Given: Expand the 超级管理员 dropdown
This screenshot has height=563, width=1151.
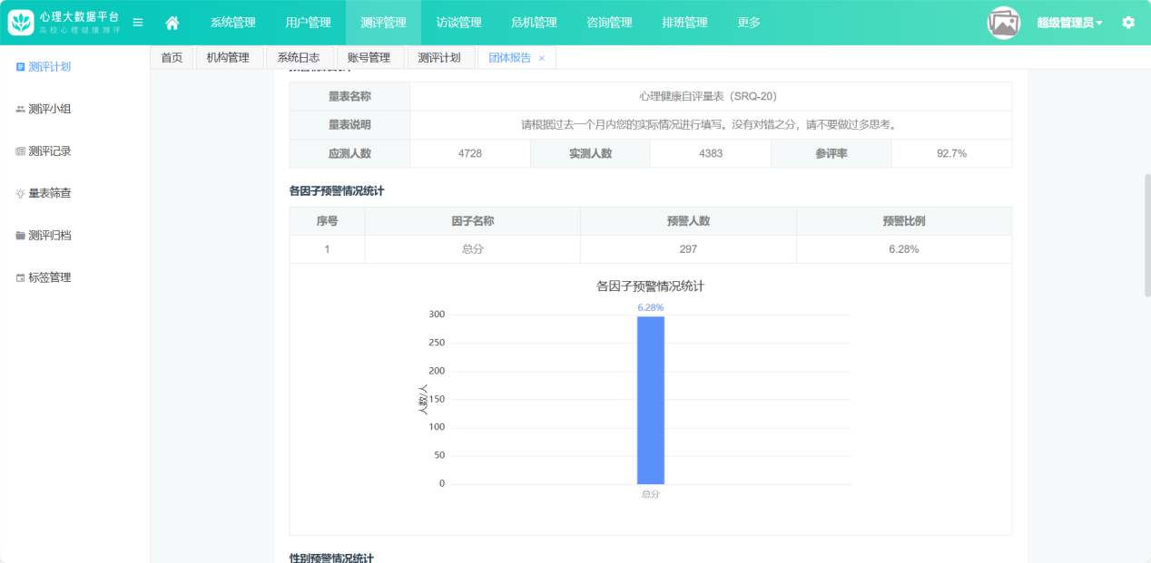Looking at the screenshot, I should pos(1069,23).
